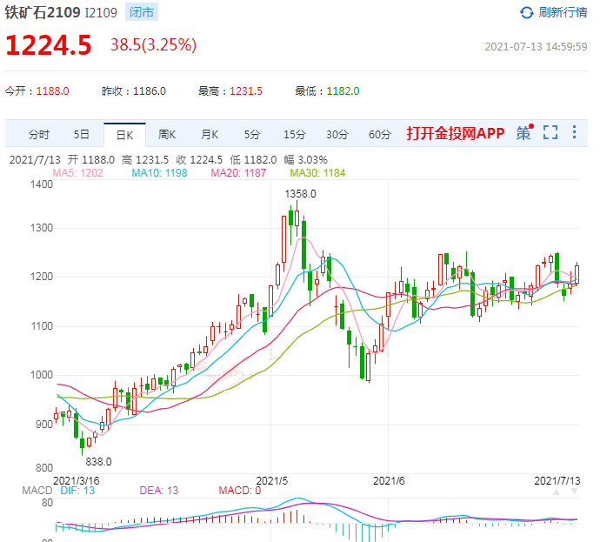600x542 pixels.
Task: Click the 闭市 market status badge
Action: point(143,12)
